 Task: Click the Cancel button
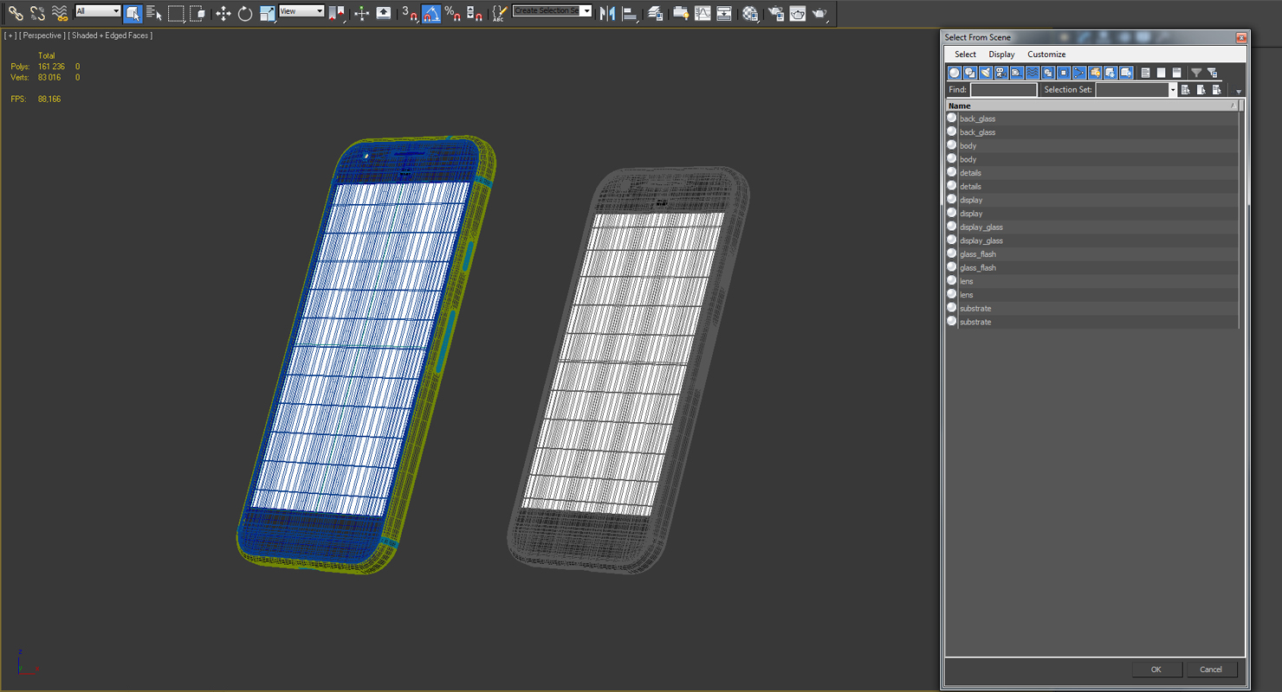1211,669
